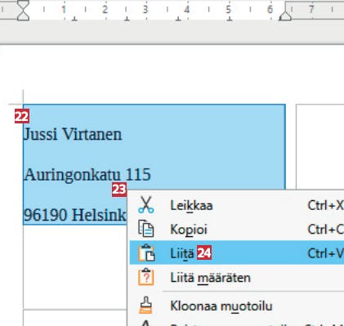
Task: Click the postal code line 96190 Helsinki
Action: 75,215
